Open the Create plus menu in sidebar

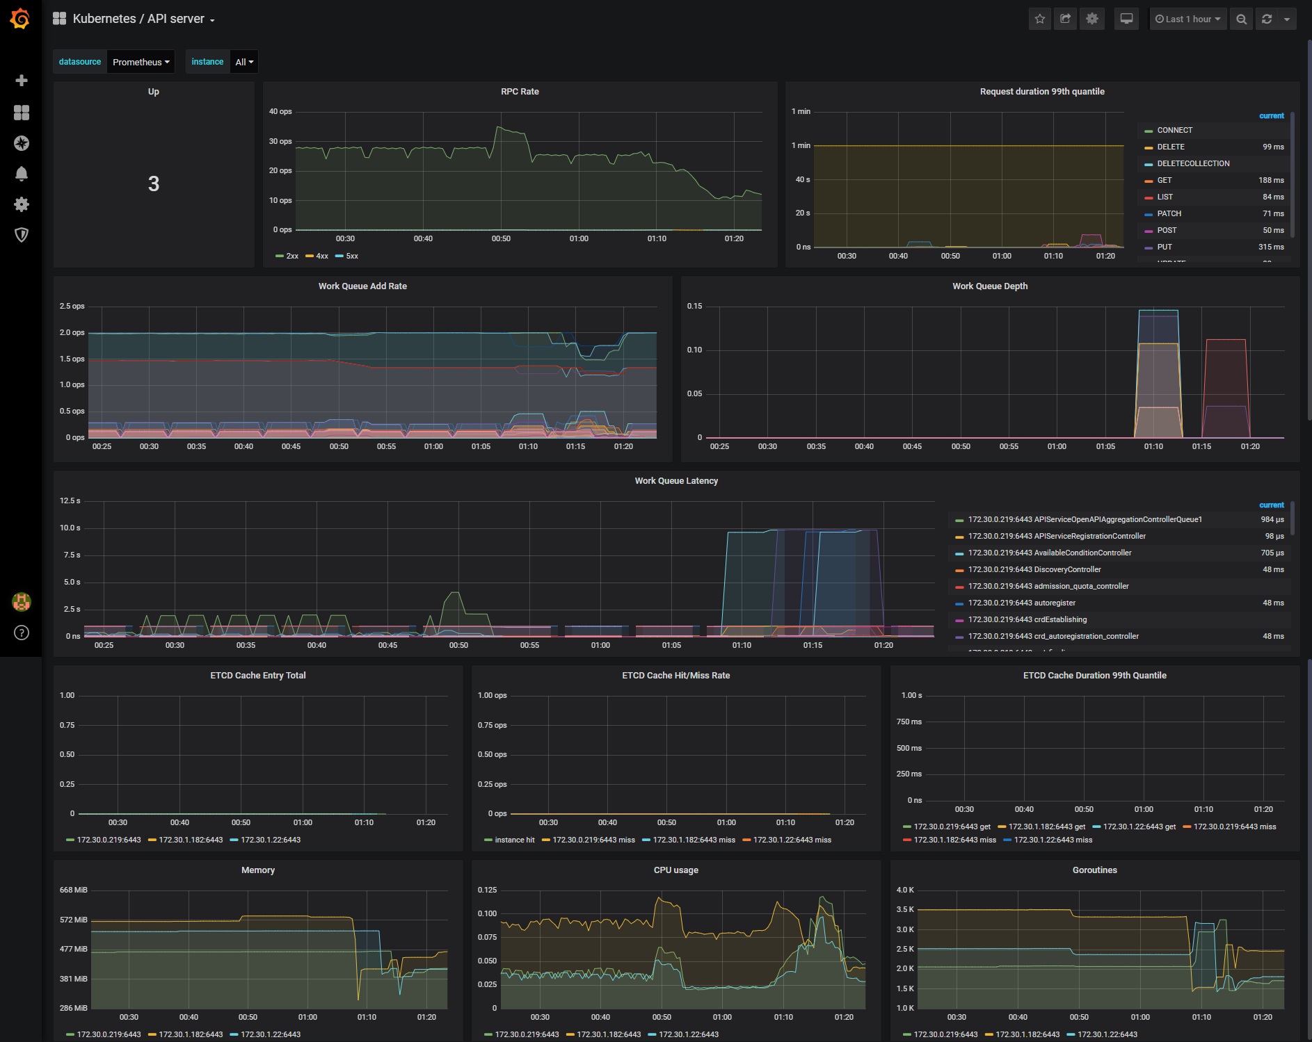click(22, 81)
